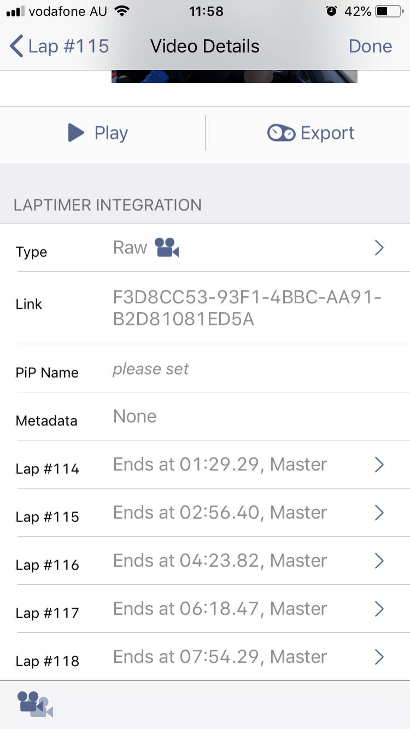Tap the Wi-Fi icon in status bar
410x729 pixels.
point(123,11)
